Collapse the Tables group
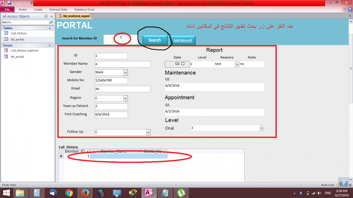Viewport: 353px width, 198px height. pos(50,28)
